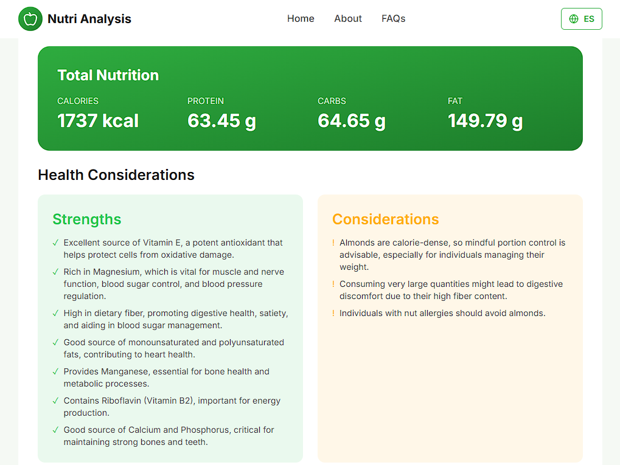Screen dimensions: 620x465
Task: Click checkmark beside Contains Riboflavin item
Action: coord(55,401)
